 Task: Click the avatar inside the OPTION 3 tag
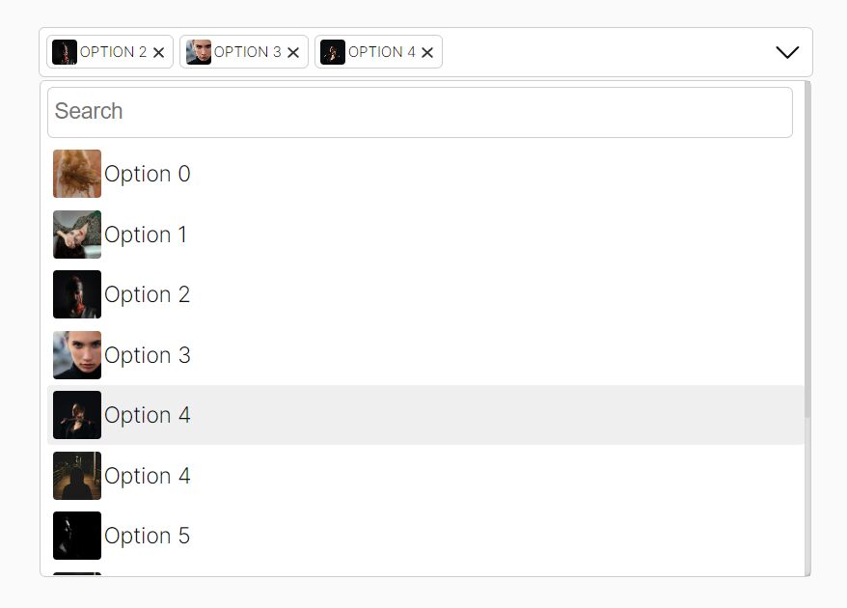click(x=199, y=51)
